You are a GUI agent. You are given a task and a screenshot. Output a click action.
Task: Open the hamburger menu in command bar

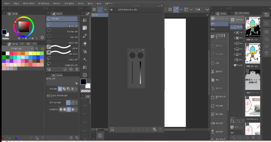point(94,10)
